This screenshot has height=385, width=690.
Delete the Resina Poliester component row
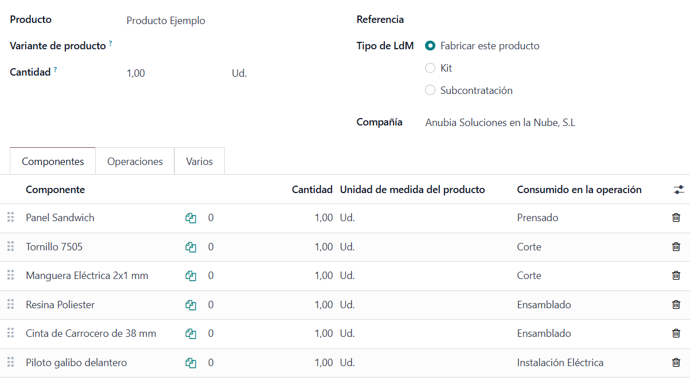[676, 305]
